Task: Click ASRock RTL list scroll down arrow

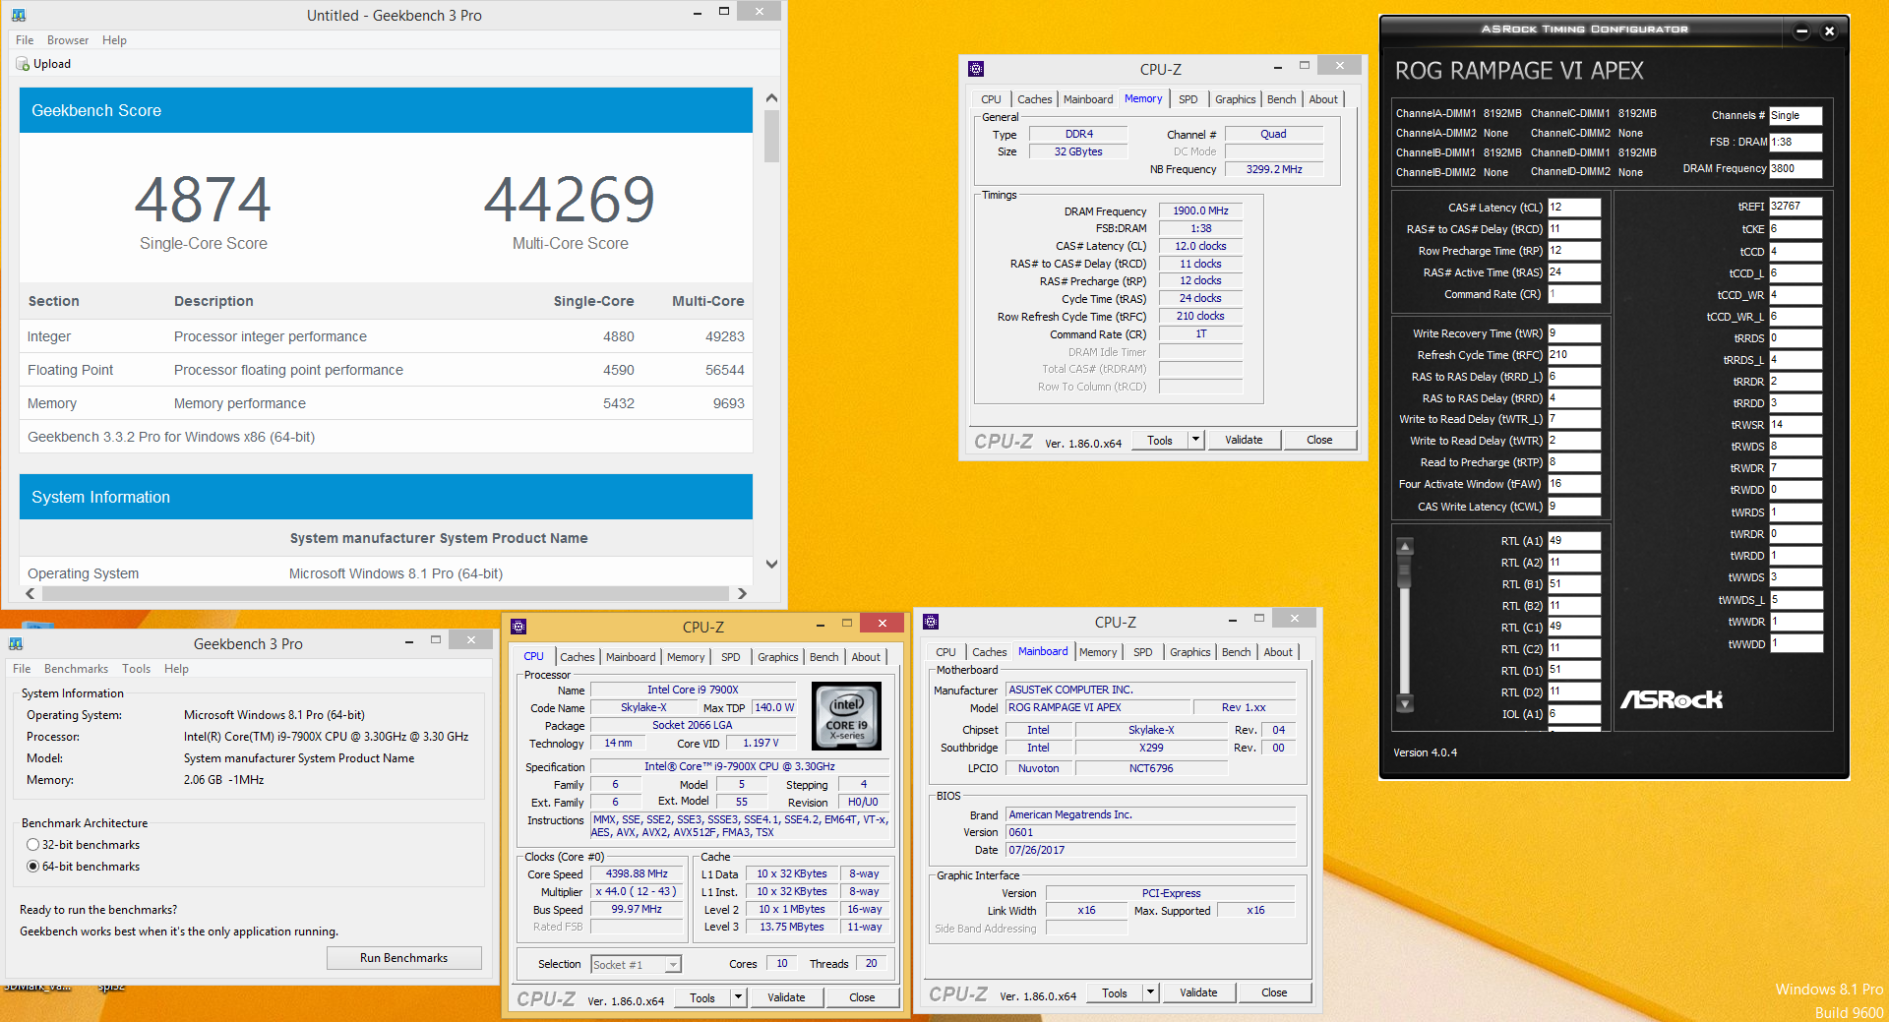Action: pyautogui.click(x=1405, y=703)
